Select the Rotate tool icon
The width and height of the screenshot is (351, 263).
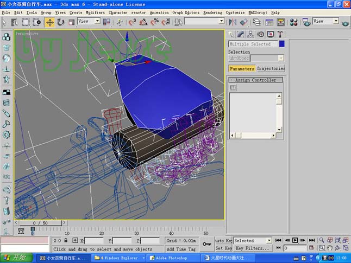click(61, 22)
